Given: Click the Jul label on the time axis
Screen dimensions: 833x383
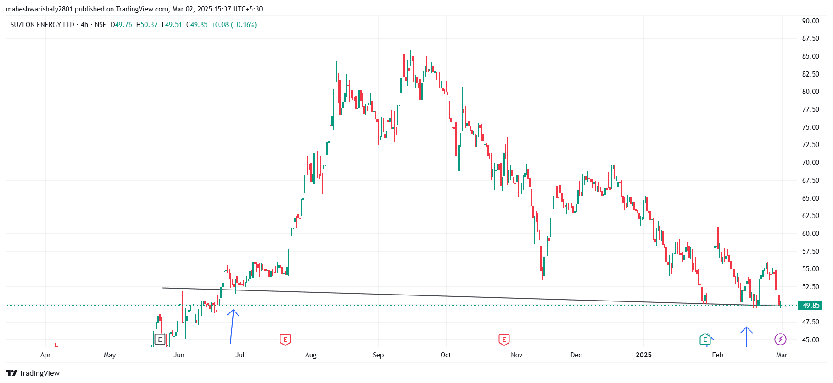Looking at the screenshot, I should pos(240,355).
